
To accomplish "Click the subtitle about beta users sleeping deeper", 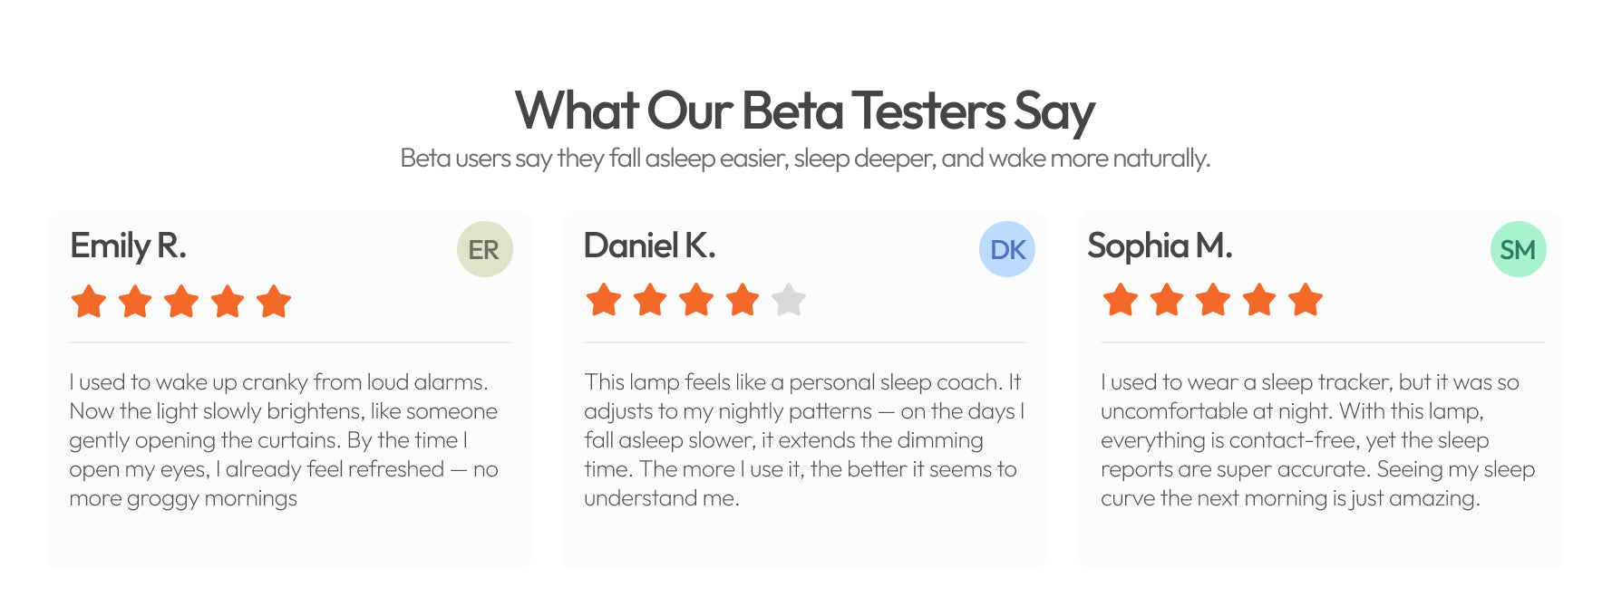I will coord(805,159).
